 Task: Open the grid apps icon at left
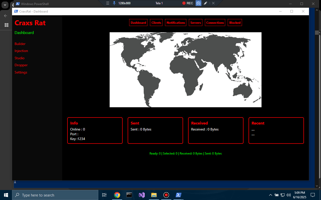point(7,25)
